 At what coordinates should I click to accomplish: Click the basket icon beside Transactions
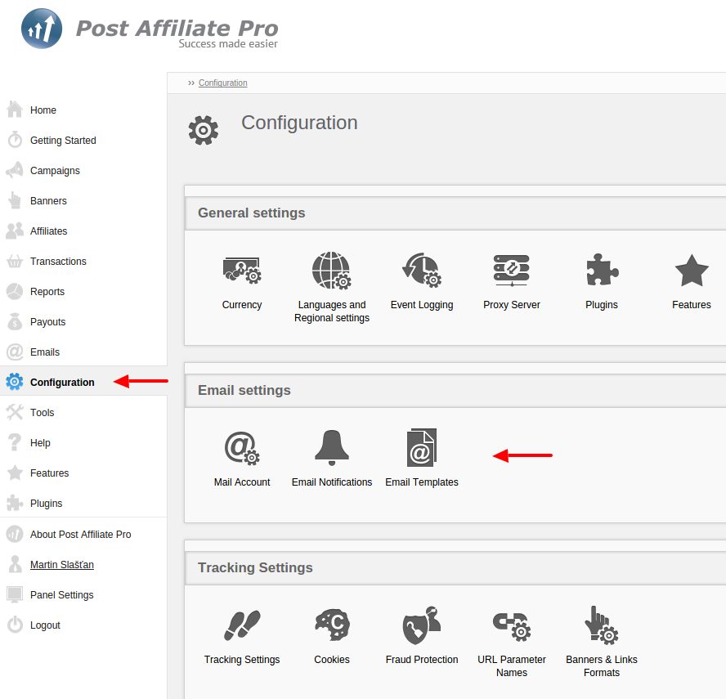[15, 261]
